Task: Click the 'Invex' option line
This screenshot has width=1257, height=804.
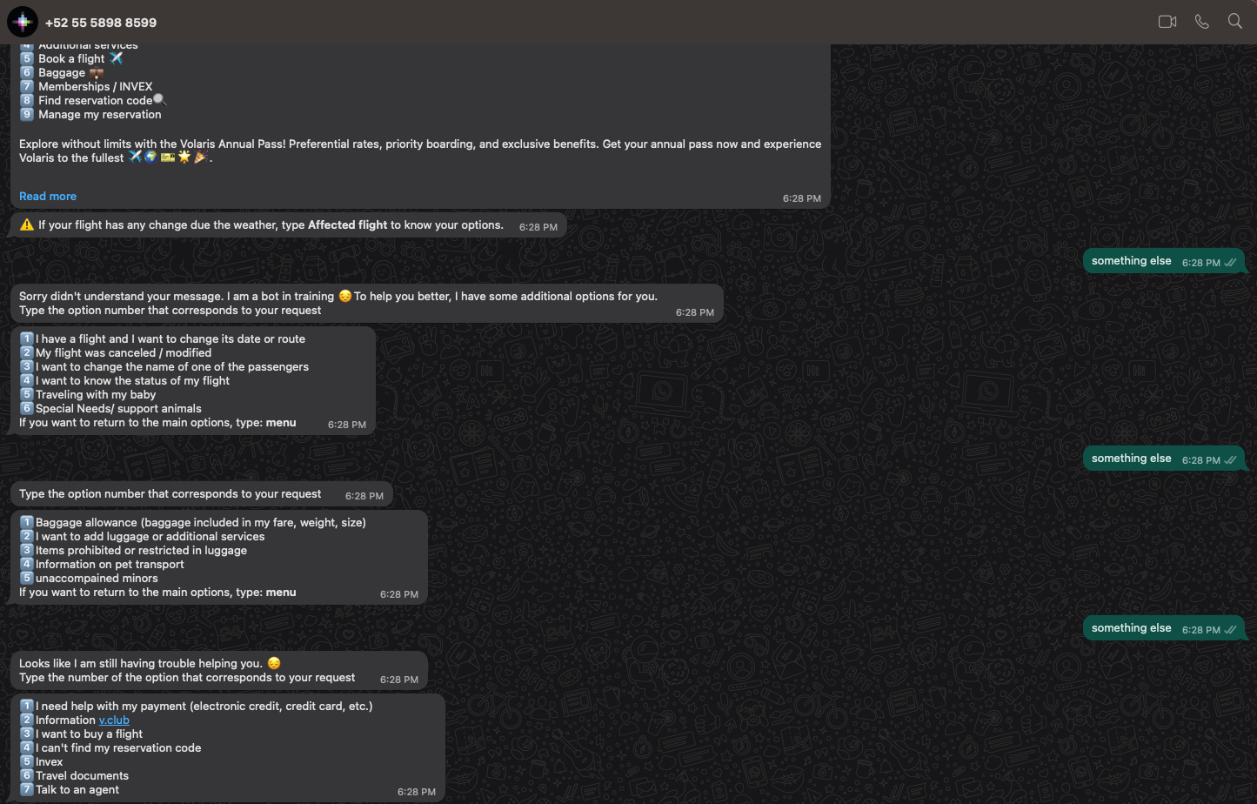Action: [x=41, y=762]
